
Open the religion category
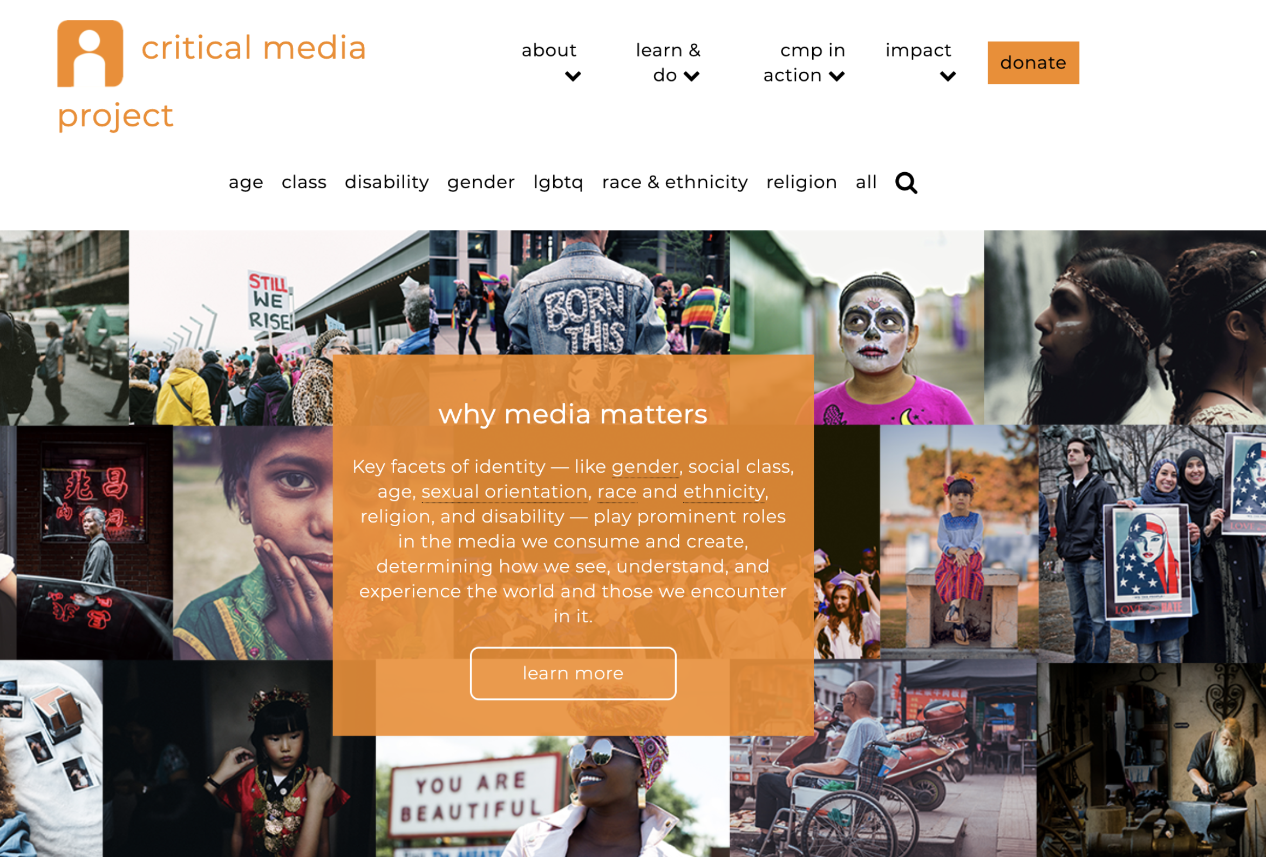(x=801, y=182)
